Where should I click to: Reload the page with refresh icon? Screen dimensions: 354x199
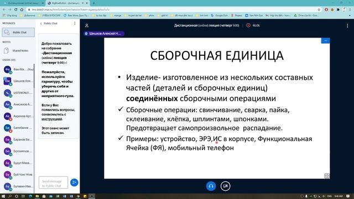(x=16, y=10)
